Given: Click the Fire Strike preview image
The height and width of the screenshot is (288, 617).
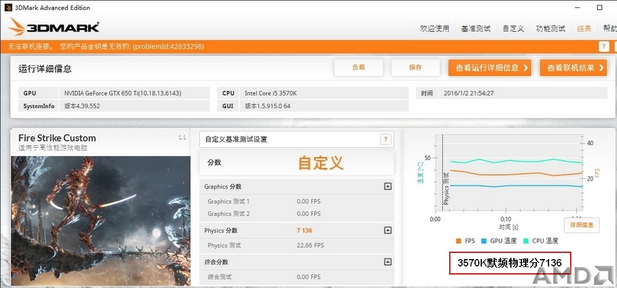Looking at the screenshot, I should 101,221.
